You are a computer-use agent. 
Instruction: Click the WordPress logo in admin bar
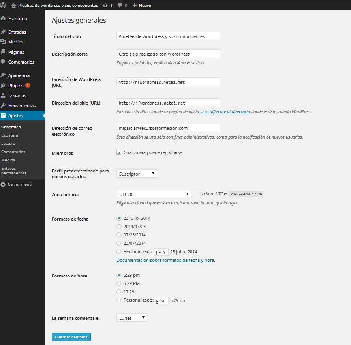click(4, 6)
